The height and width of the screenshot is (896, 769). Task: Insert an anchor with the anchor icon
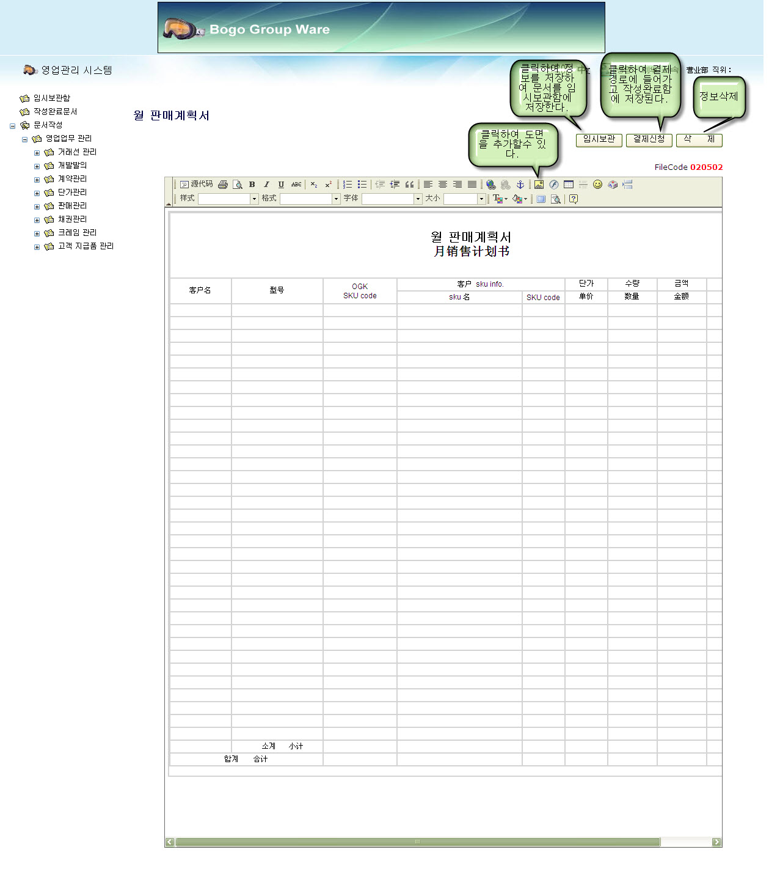tap(520, 185)
